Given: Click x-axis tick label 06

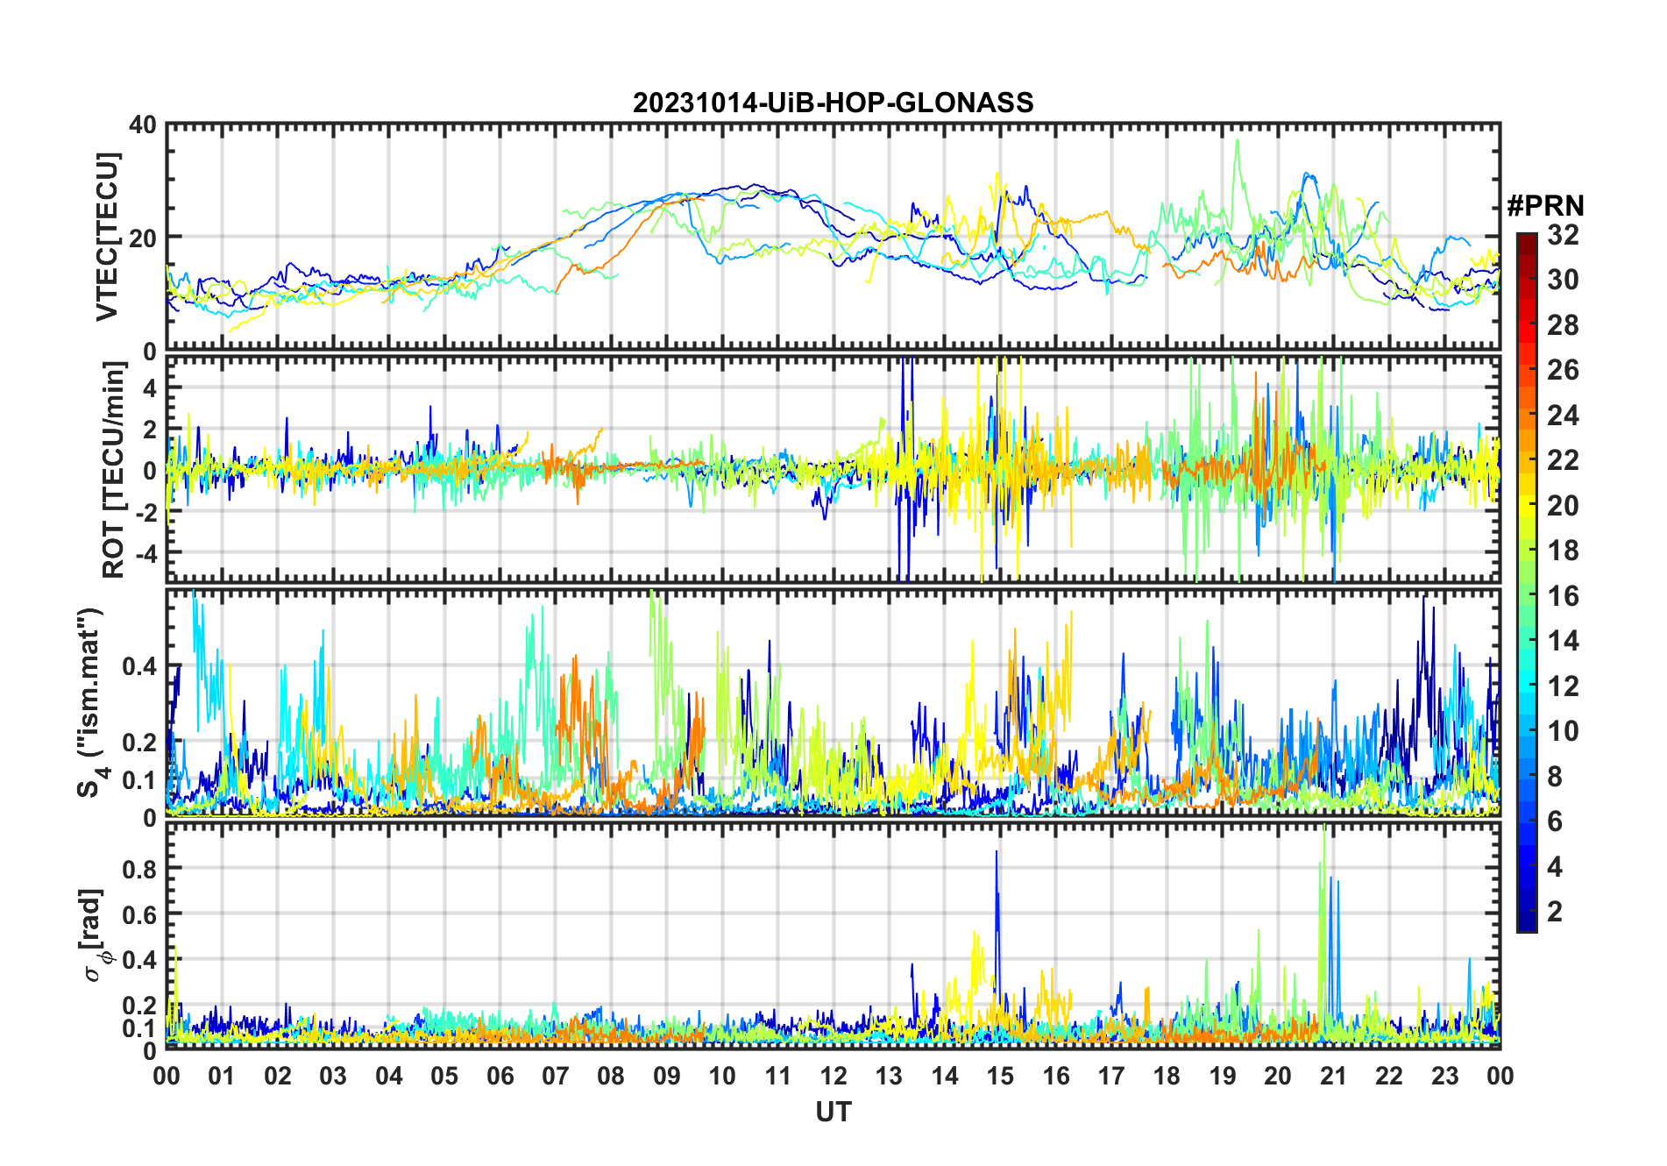Looking at the screenshot, I should [x=500, y=1077].
